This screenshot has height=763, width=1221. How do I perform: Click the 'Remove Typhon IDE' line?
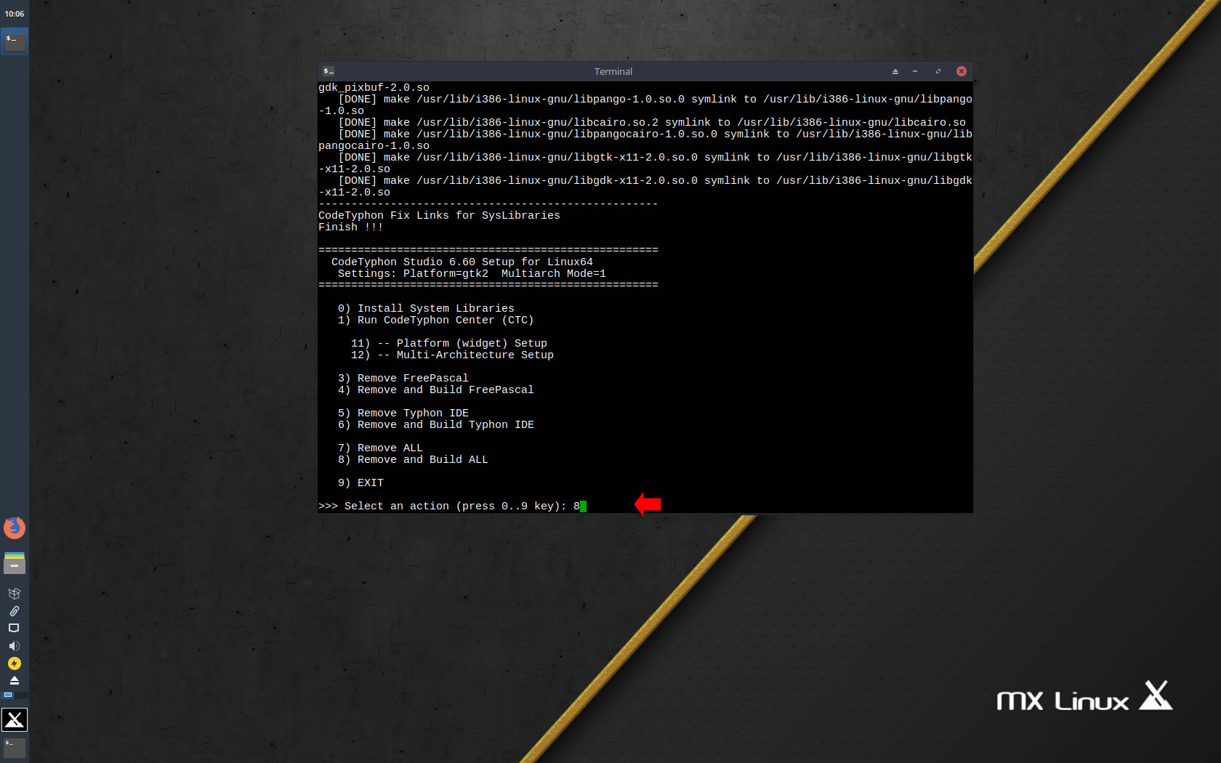point(403,413)
